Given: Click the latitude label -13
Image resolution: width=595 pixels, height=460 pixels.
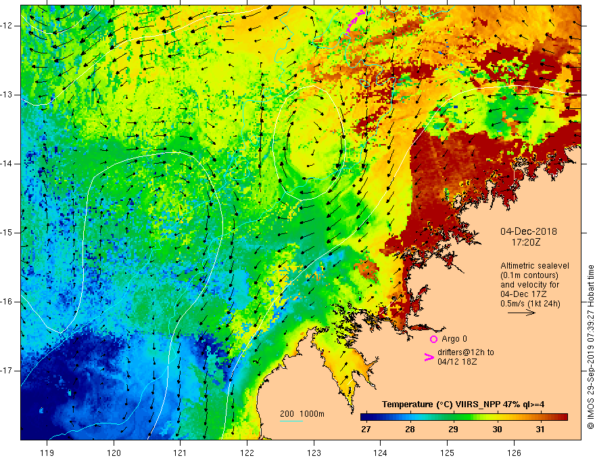Looking at the screenshot, I should (x=7, y=95).
